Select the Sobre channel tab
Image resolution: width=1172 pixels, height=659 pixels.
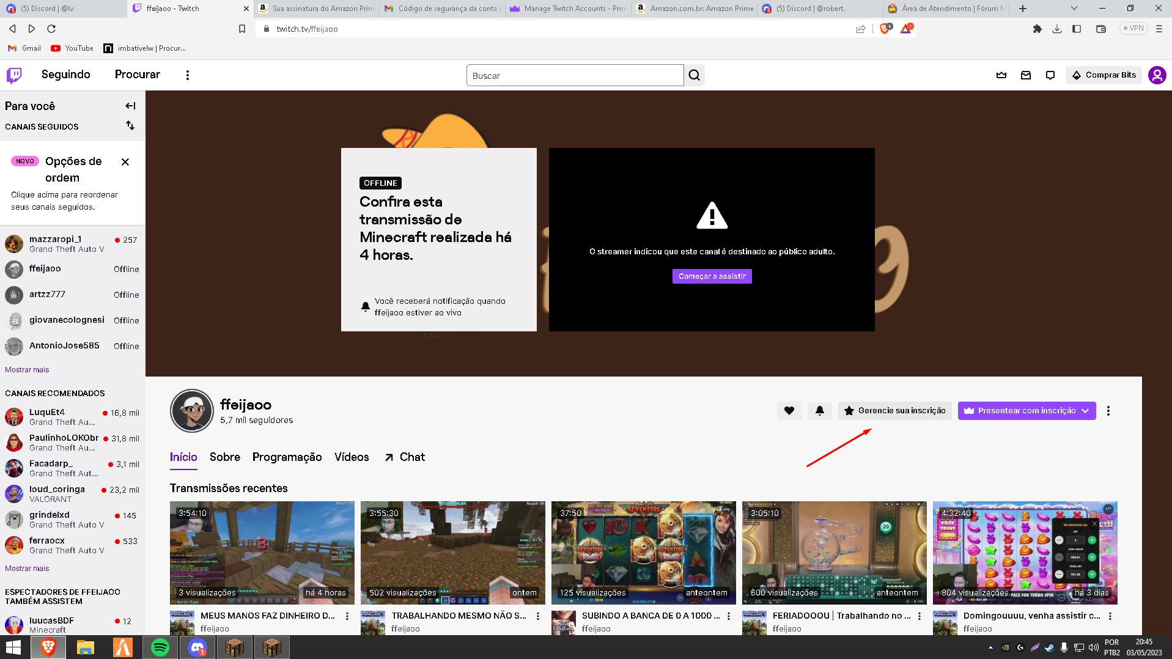tap(225, 457)
